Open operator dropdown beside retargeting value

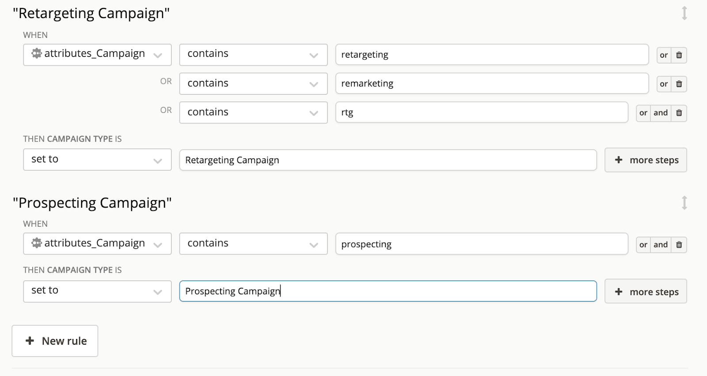[x=253, y=55]
